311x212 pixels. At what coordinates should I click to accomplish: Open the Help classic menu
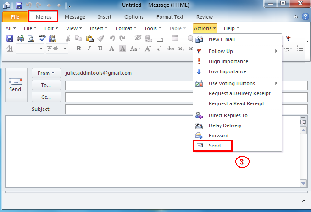231,28
